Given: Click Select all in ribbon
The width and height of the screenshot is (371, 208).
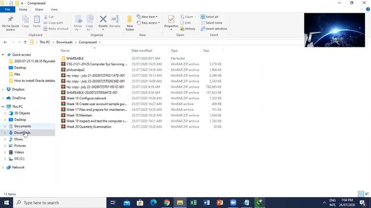Looking at the screenshot, I should 209,17.
